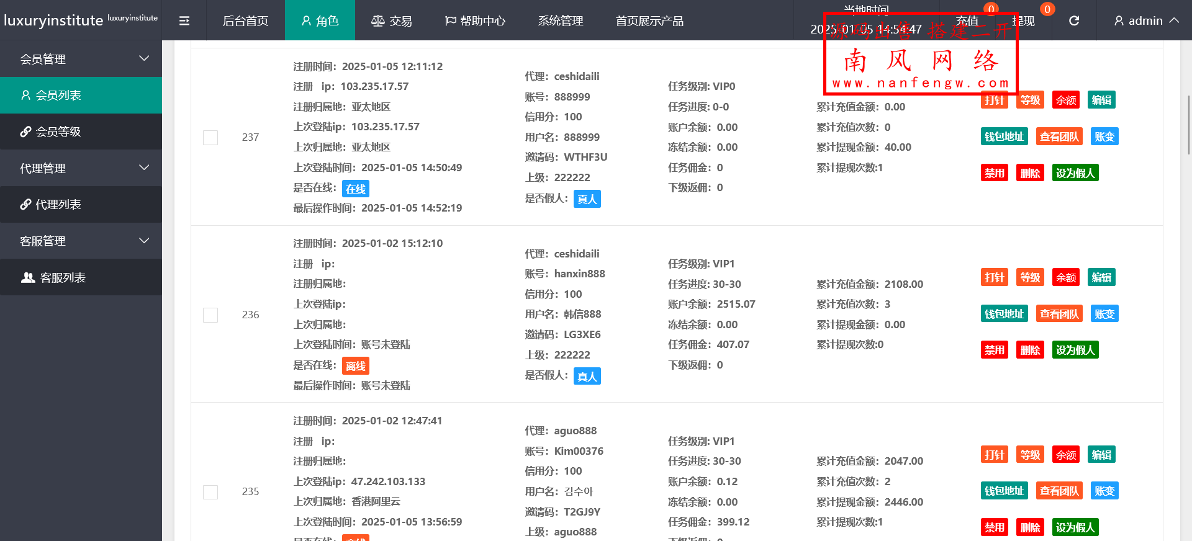Click 查看团队 for user hanxin888
Screen dimensions: 1192x541
[x=1059, y=314]
